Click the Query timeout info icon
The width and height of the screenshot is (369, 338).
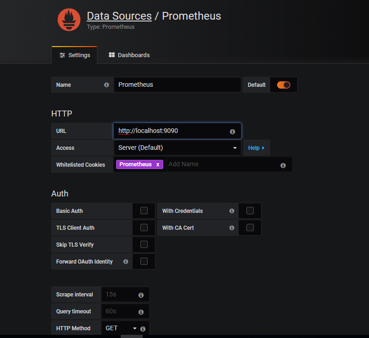[x=141, y=312]
